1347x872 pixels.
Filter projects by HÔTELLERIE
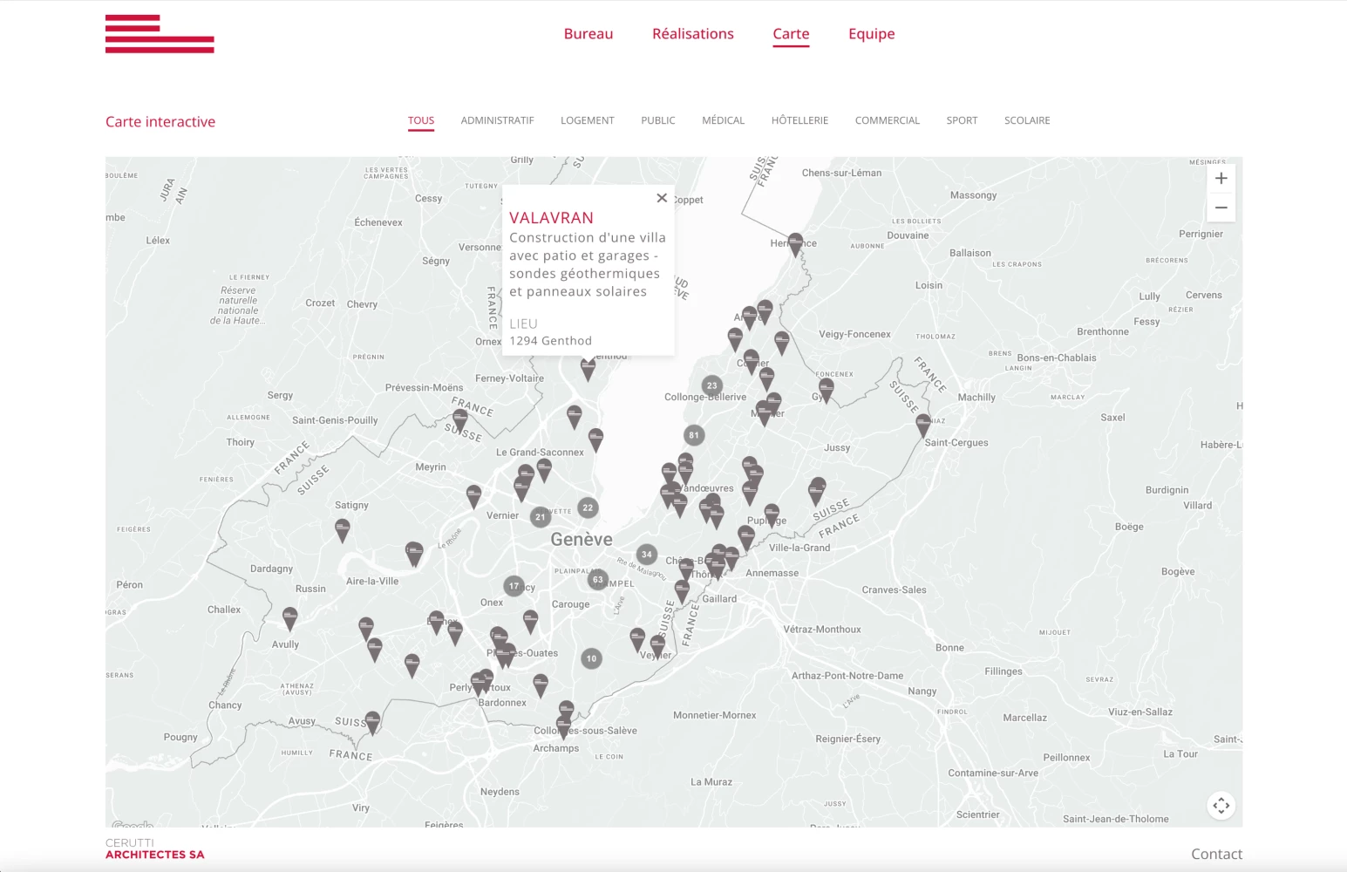click(x=799, y=120)
